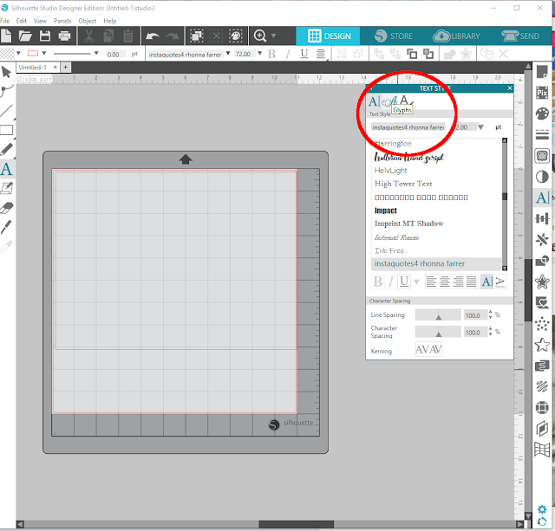Toggle Underline in top quick toolbar
Image resolution: width=555 pixels, height=531 pixels.
coord(304,54)
